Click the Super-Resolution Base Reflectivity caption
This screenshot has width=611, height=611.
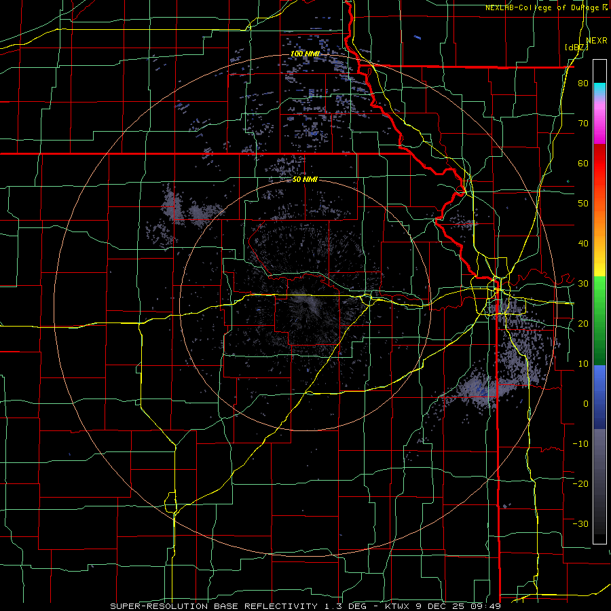coord(212,606)
